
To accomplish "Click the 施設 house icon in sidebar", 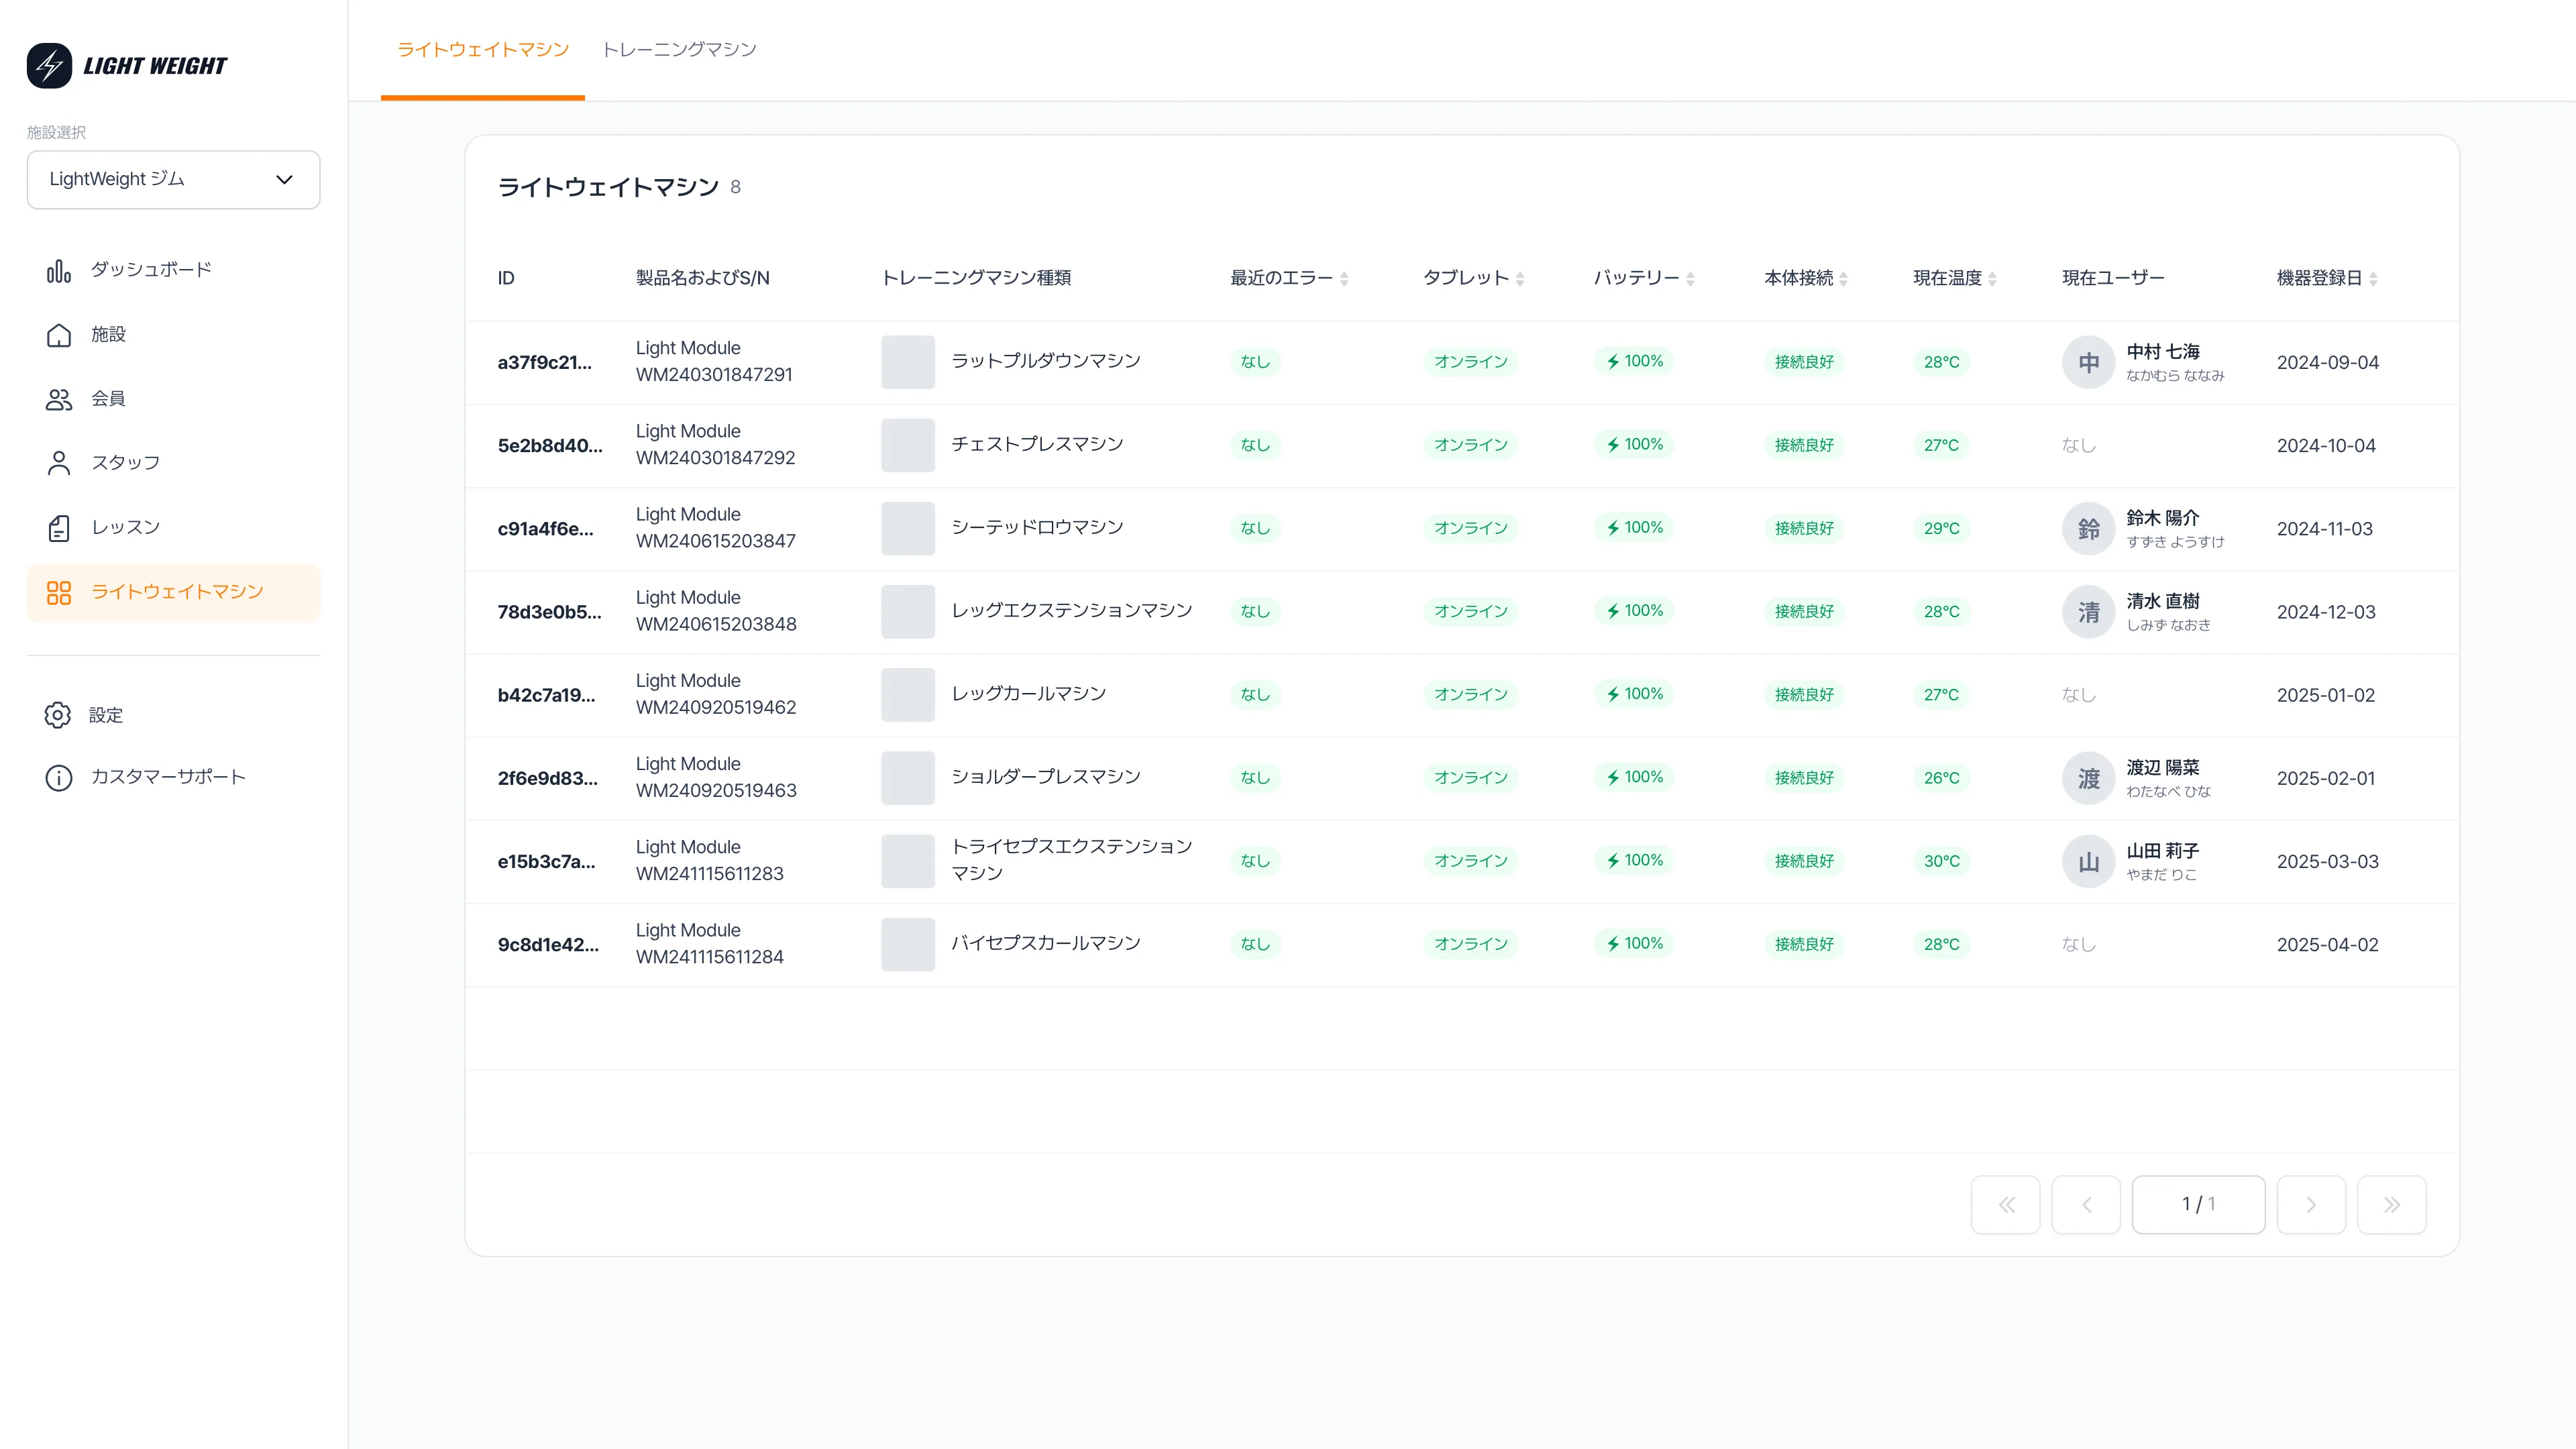I will pyautogui.click(x=59, y=335).
